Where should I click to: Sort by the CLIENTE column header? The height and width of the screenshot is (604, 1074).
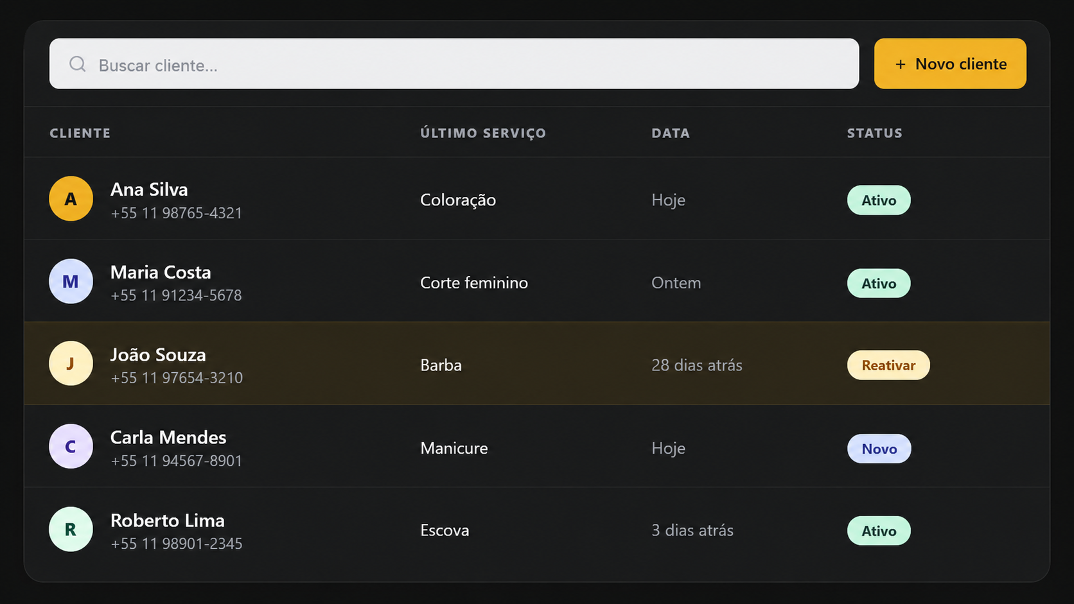click(x=80, y=133)
